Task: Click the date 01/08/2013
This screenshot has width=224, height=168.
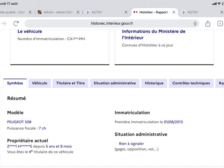Action: point(173,122)
